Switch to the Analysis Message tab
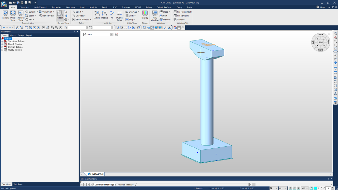 click(x=125, y=185)
